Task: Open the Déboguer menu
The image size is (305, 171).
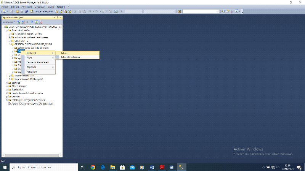Action: point(40,6)
